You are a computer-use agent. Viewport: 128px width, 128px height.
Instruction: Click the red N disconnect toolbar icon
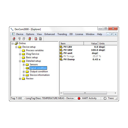[14, 39]
